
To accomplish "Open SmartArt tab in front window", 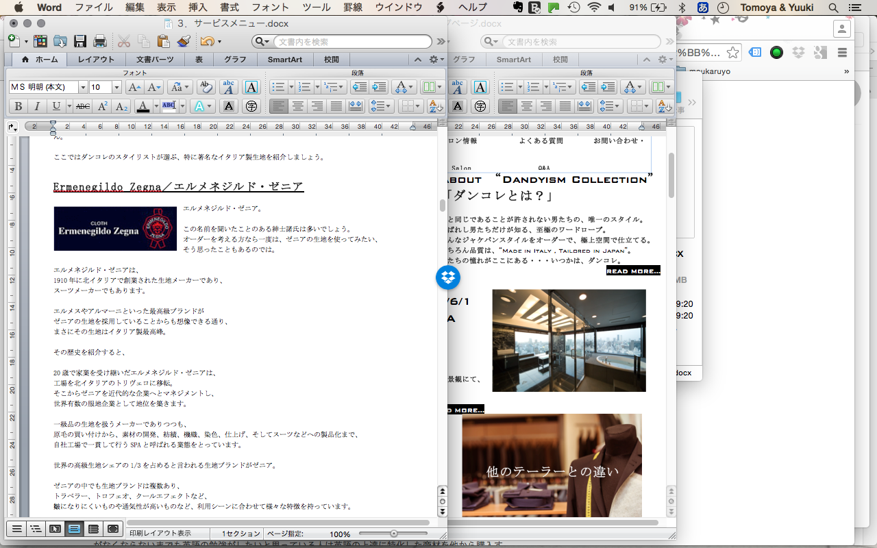I will click(285, 60).
